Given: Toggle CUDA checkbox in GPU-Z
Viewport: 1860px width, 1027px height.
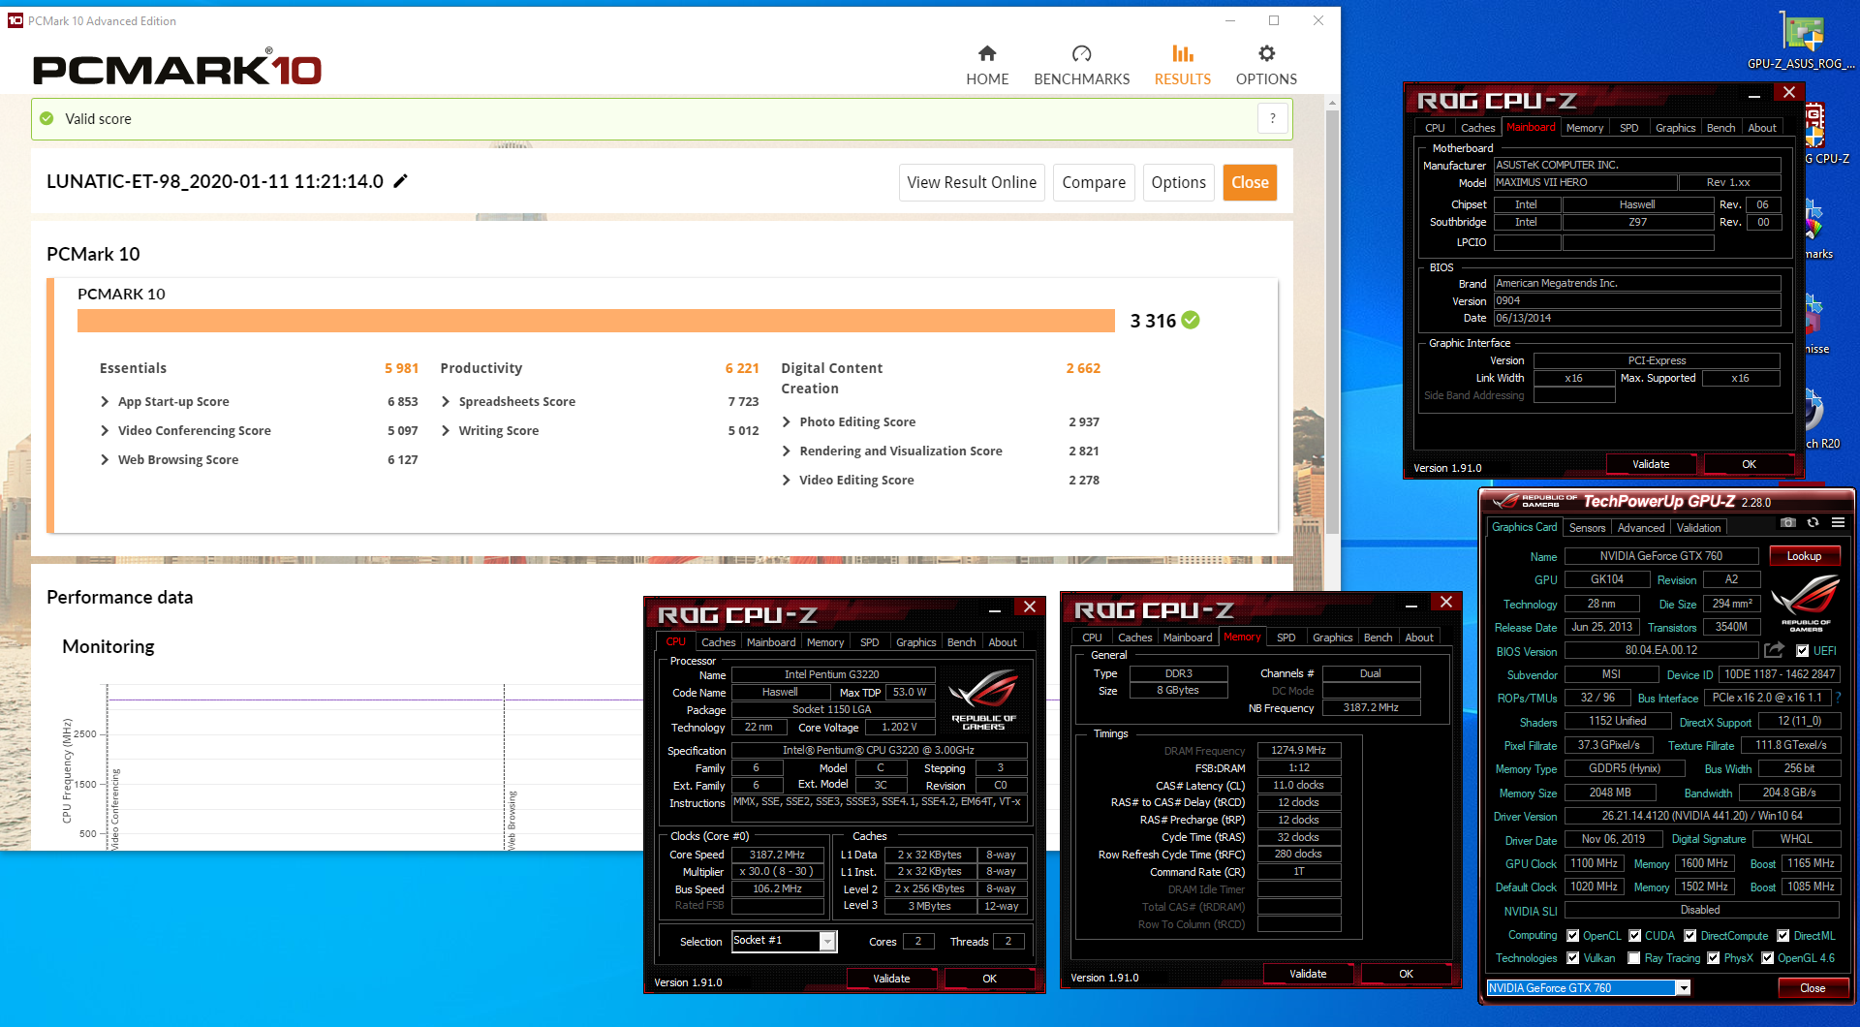Looking at the screenshot, I should tap(1635, 936).
